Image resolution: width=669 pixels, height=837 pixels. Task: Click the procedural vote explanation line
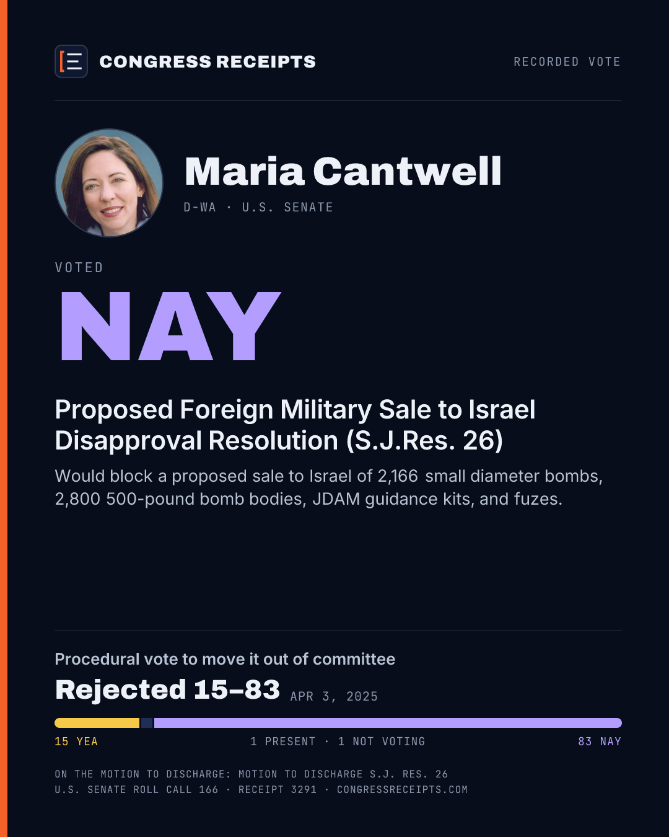click(x=225, y=658)
